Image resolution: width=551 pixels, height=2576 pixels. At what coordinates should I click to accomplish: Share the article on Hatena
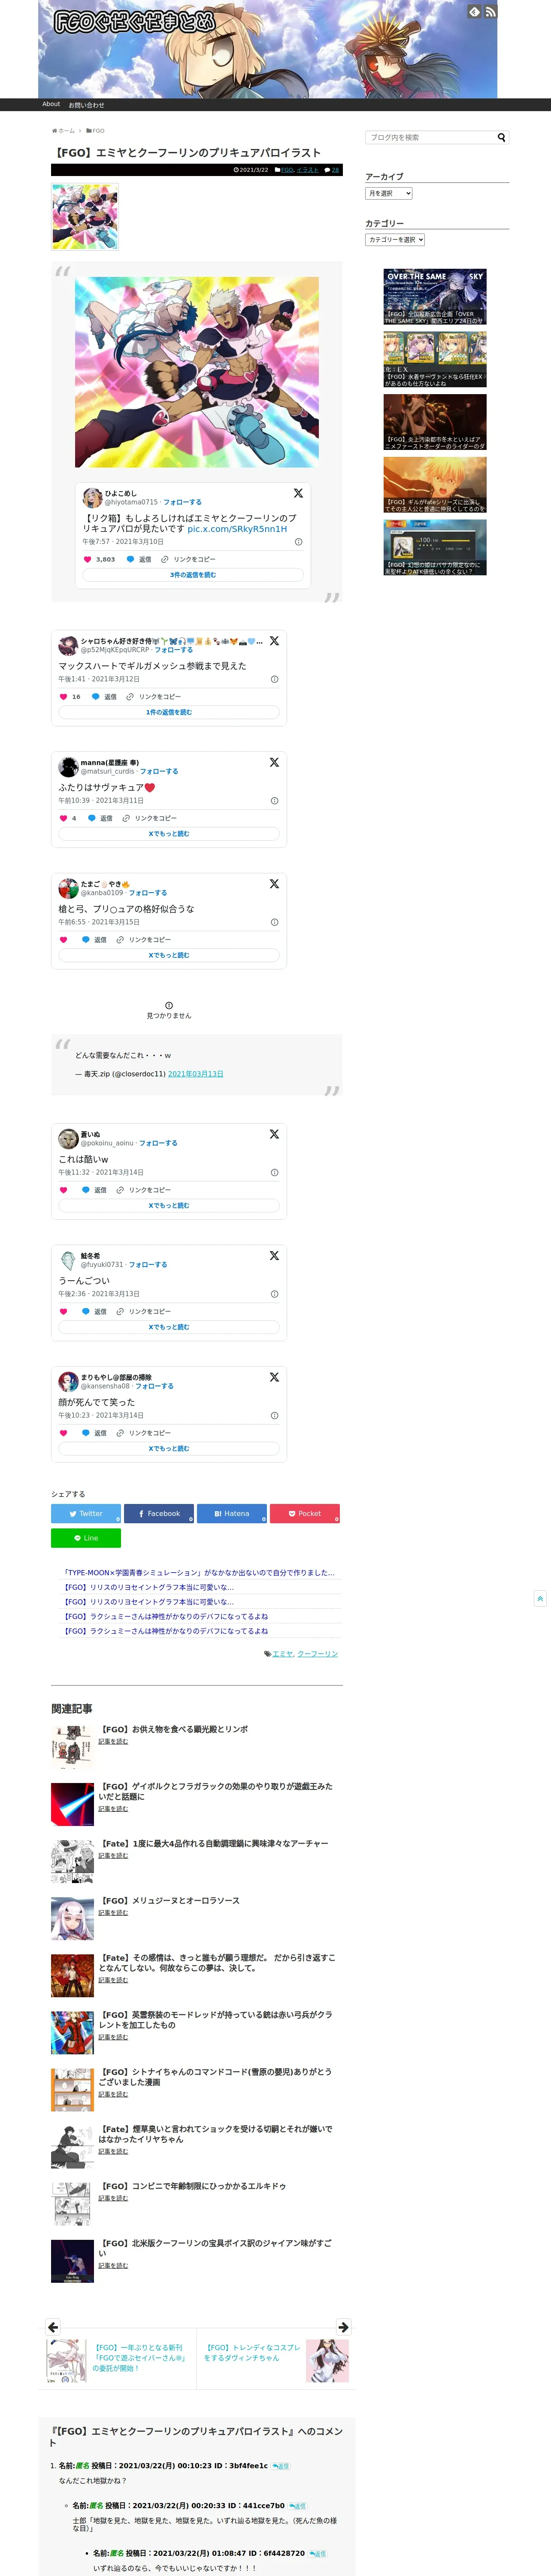click(232, 1513)
